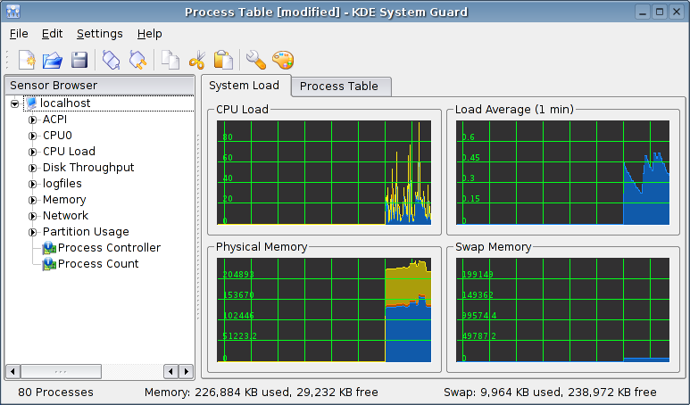Viewport: 690px width, 405px height.
Task: Click the Swap Memory graph
Action: click(x=563, y=310)
